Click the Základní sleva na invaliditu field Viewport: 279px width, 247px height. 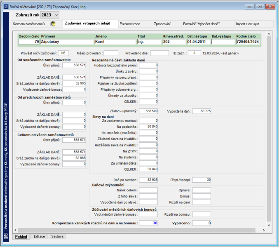[148, 139]
